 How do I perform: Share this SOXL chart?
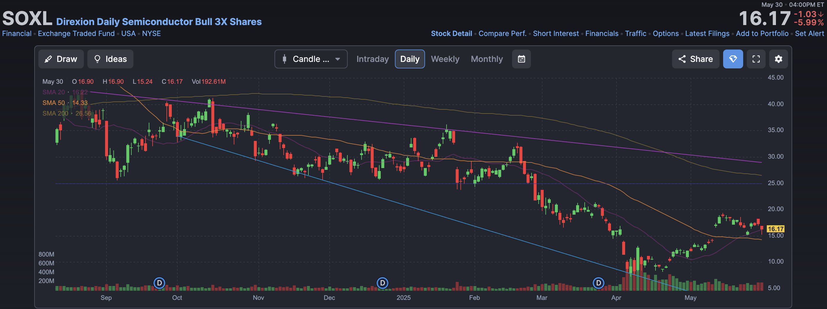[695, 59]
